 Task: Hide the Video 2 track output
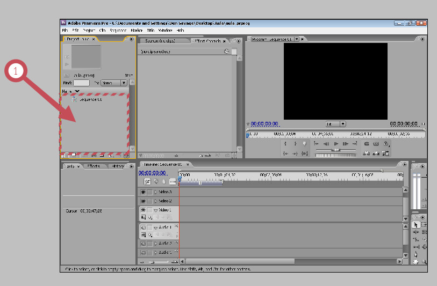[x=143, y=201]
